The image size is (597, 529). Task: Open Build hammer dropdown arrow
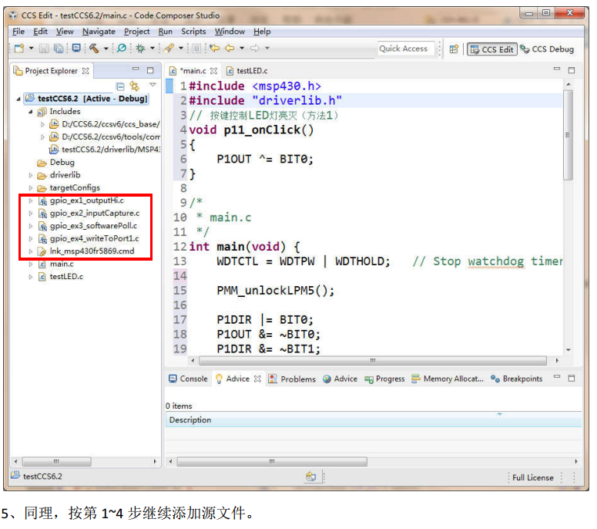tap(106, 48)
